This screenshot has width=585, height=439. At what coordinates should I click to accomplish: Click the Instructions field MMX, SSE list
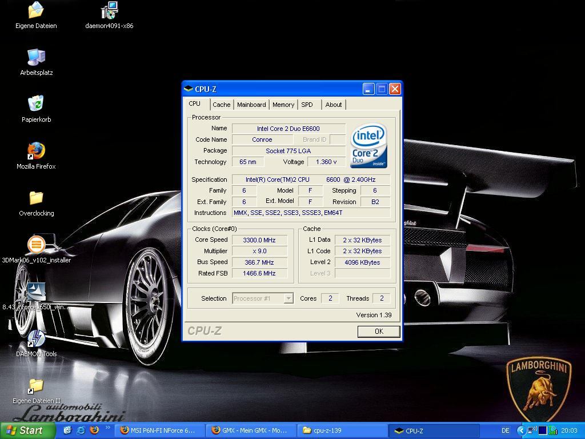[311, 213]
